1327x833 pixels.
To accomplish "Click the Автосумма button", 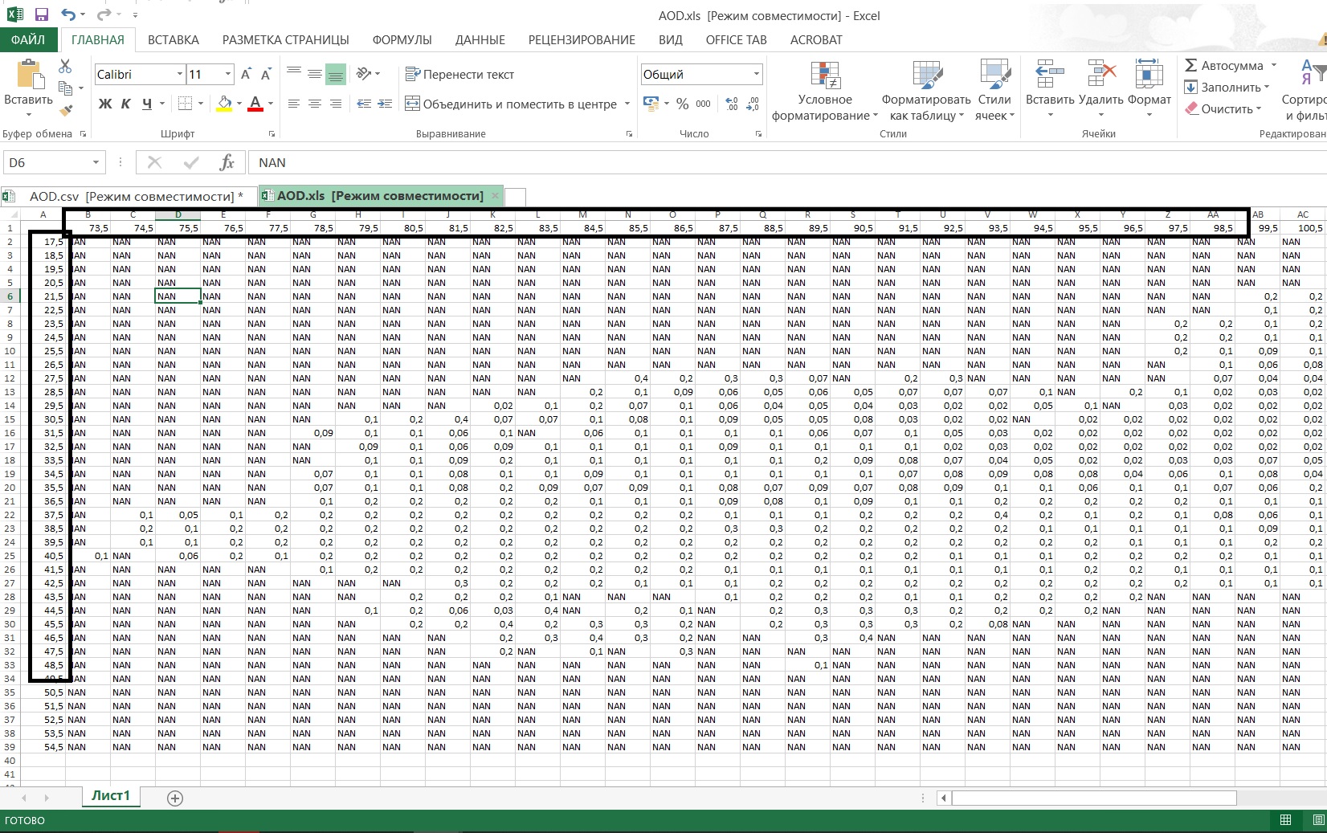I will (x=1223, y=66).
